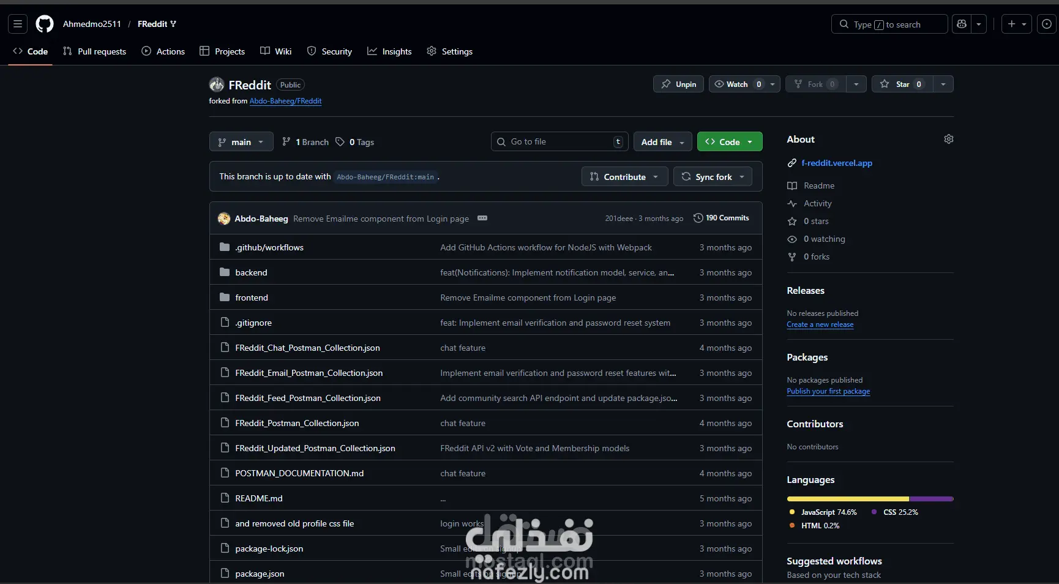
Task: Open the repository Settings tab
Action: point(450,51)
